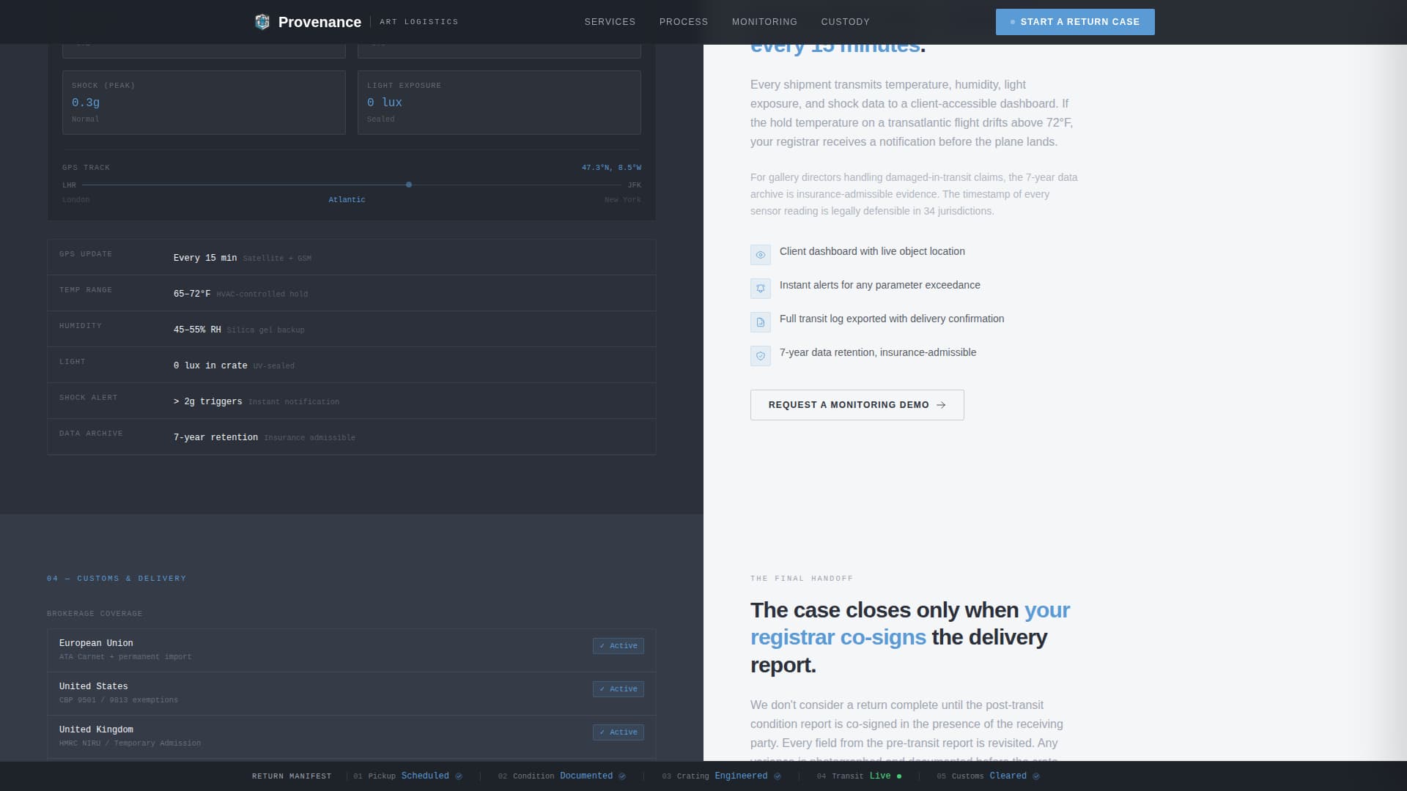This screenshot has height=791, width=1407.
Task: Click the '04 — Customs & Delivery' section label
Action: (x=117, y=579)
